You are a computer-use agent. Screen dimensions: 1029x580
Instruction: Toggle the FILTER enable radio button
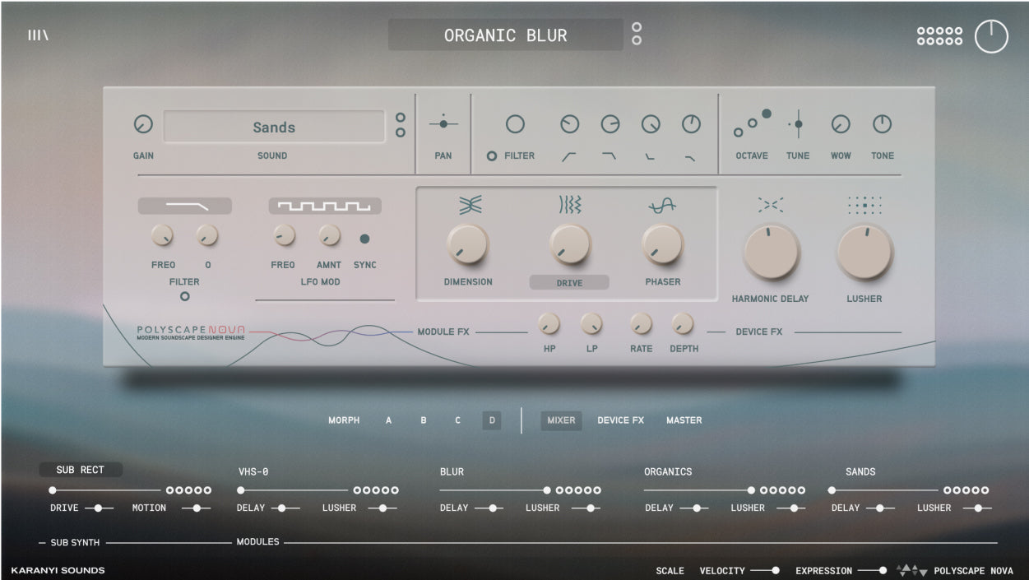tap(492, 155)
